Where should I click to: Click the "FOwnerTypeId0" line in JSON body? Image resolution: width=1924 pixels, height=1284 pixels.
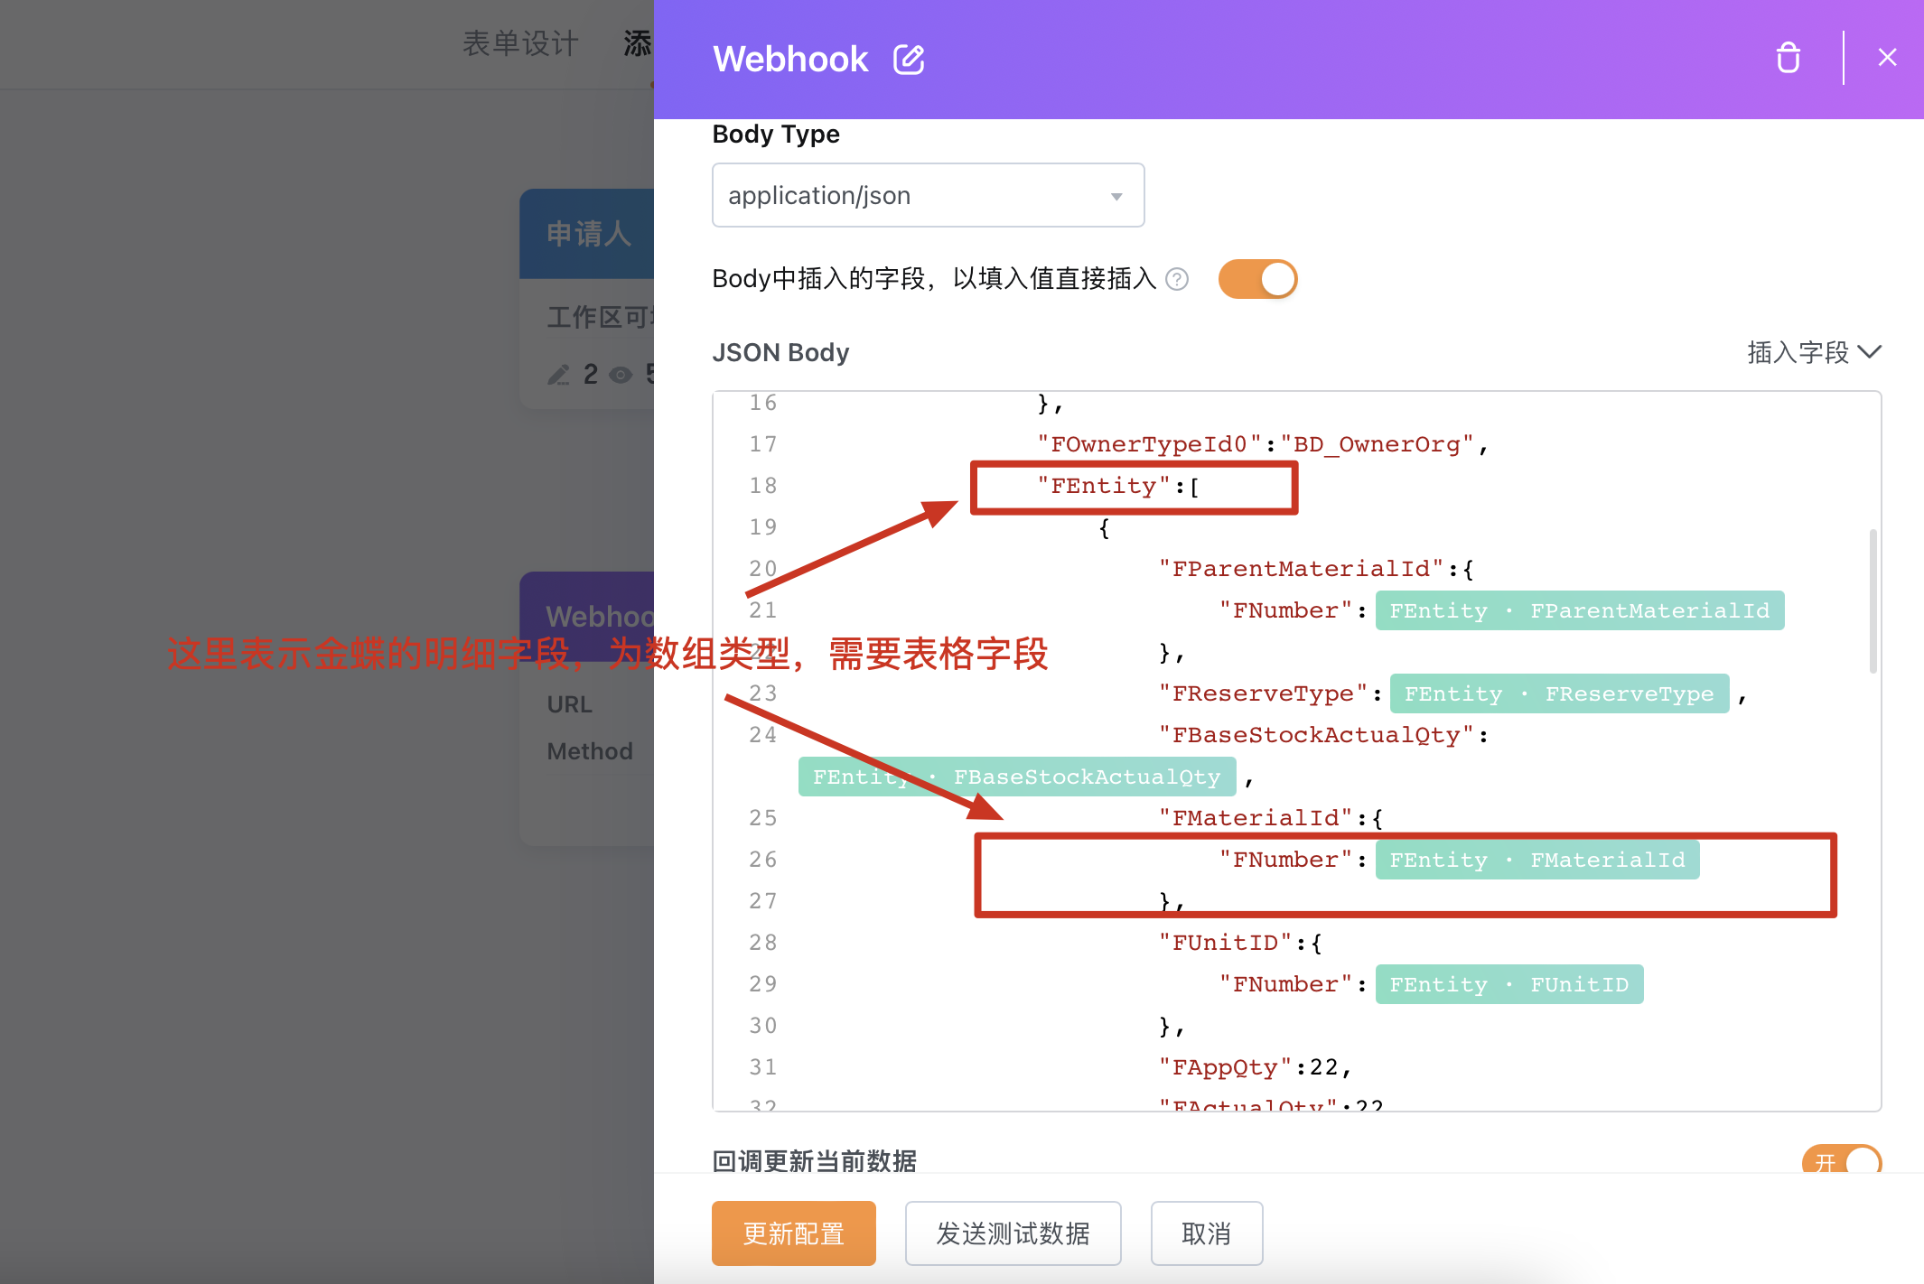1262,444
